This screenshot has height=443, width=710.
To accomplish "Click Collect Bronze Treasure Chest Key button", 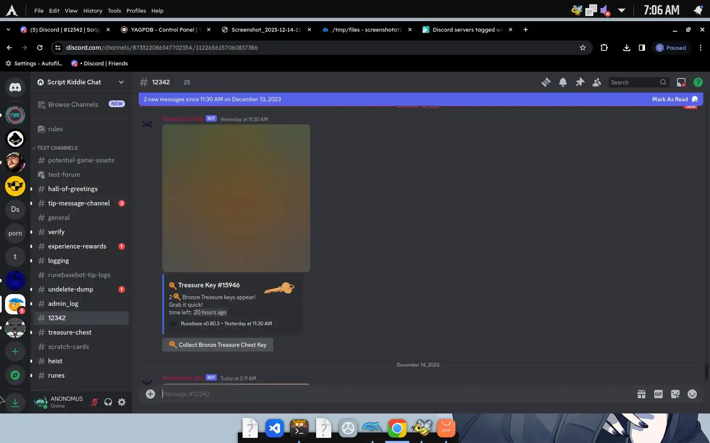I will (218, 345).
